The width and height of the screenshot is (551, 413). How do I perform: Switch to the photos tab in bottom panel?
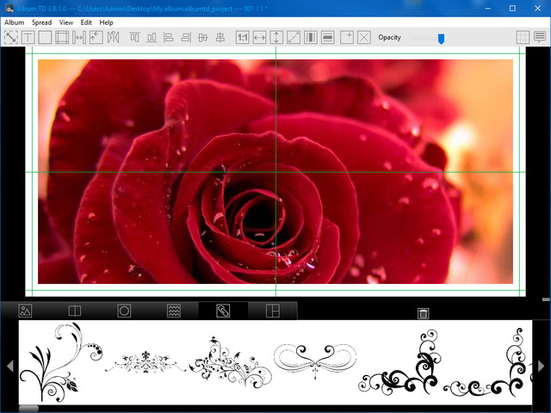tap(25, 311)
